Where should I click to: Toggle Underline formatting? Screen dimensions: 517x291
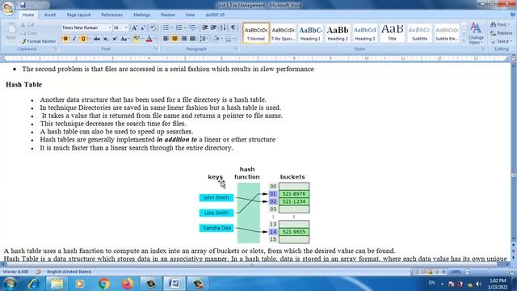(x=83, y=39)
